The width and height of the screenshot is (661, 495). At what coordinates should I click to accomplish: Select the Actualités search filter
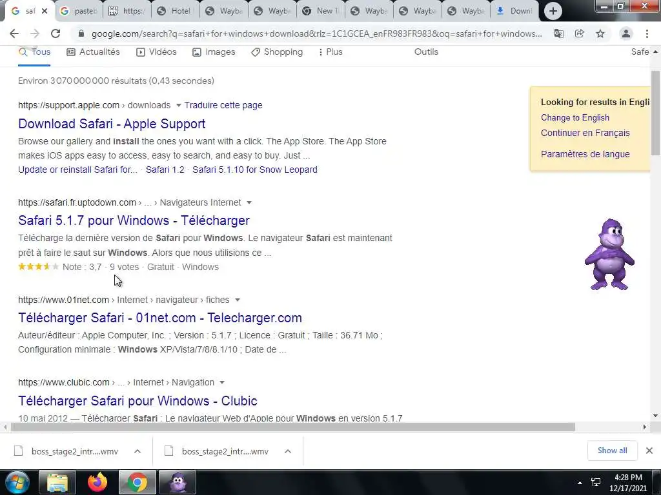coord(93,52)
